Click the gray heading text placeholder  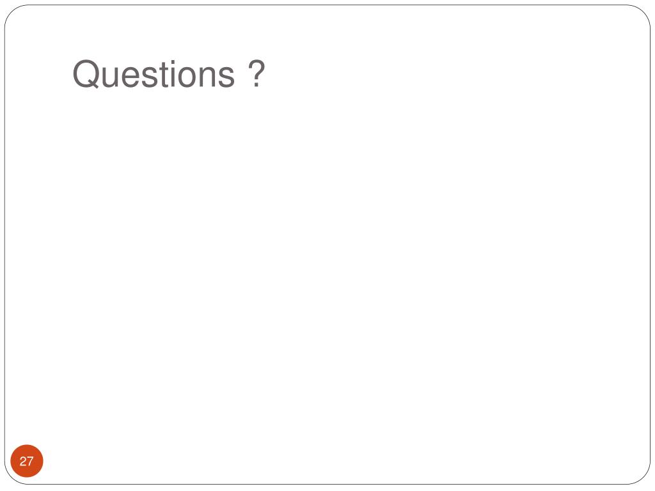169,74
